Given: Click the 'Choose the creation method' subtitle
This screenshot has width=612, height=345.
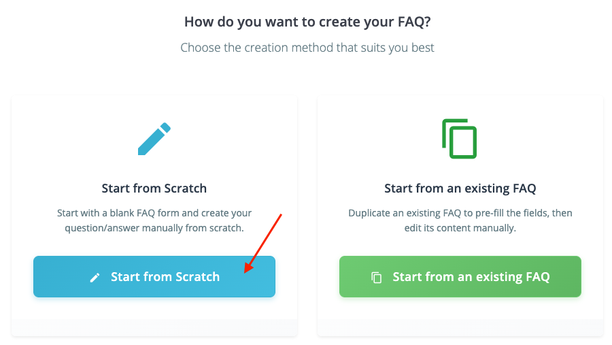Looking at the screenshot, I should tap(307, 48).
